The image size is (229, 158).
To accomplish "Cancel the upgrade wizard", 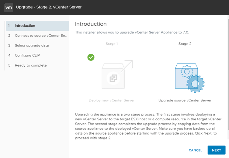I will (195, 150).
